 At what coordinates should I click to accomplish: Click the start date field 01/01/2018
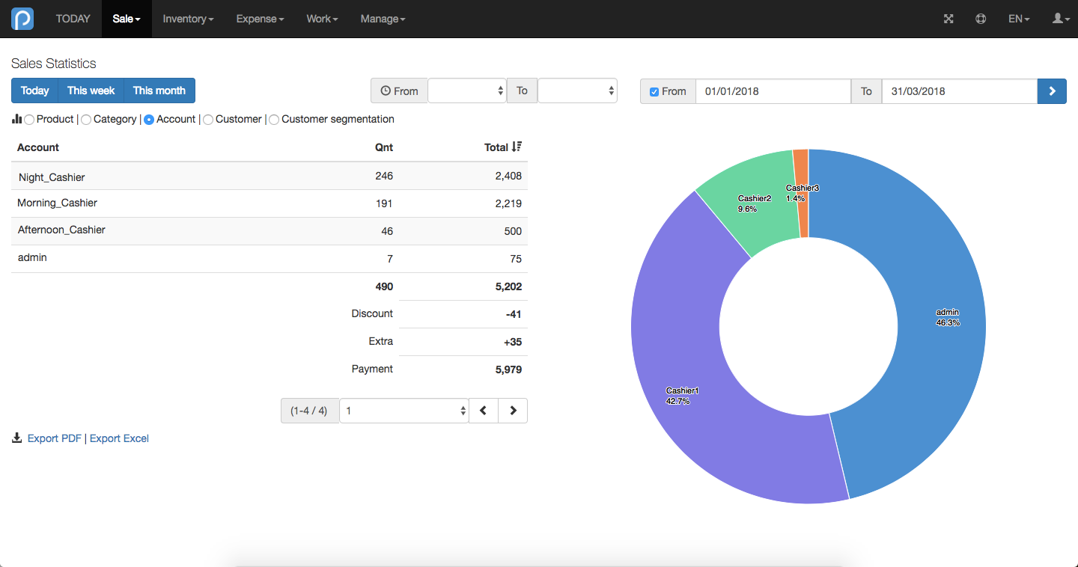coord(773,91)
